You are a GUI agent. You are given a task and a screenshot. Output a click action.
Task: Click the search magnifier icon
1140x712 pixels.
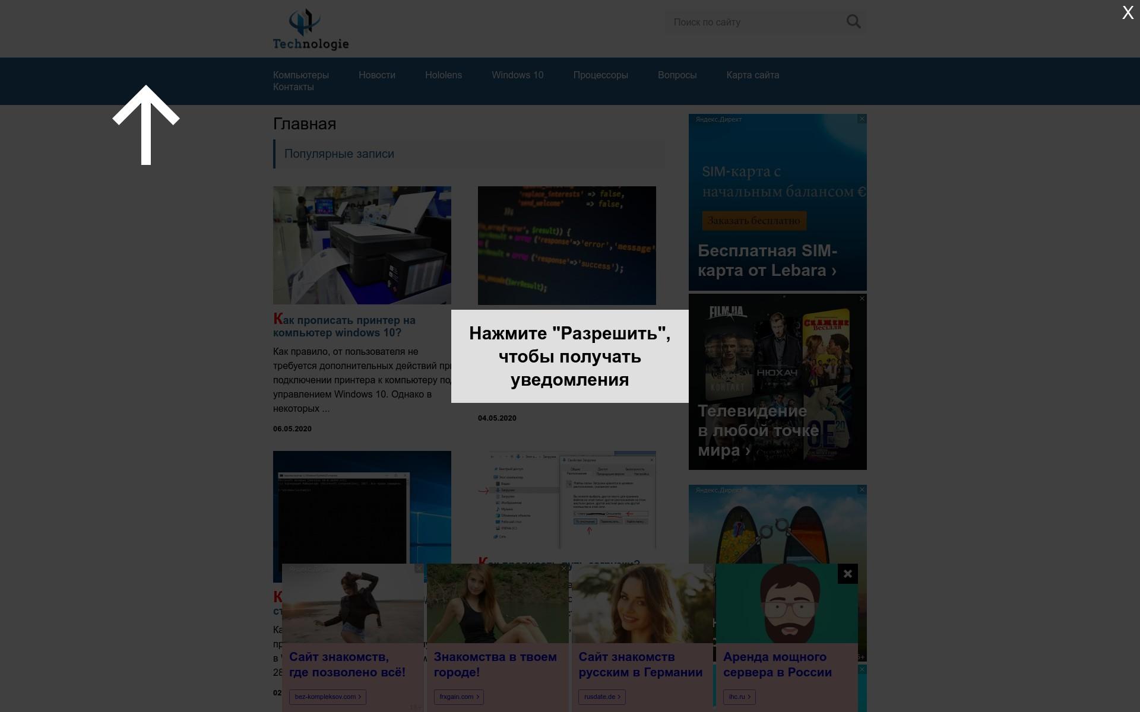coord(853,22)
